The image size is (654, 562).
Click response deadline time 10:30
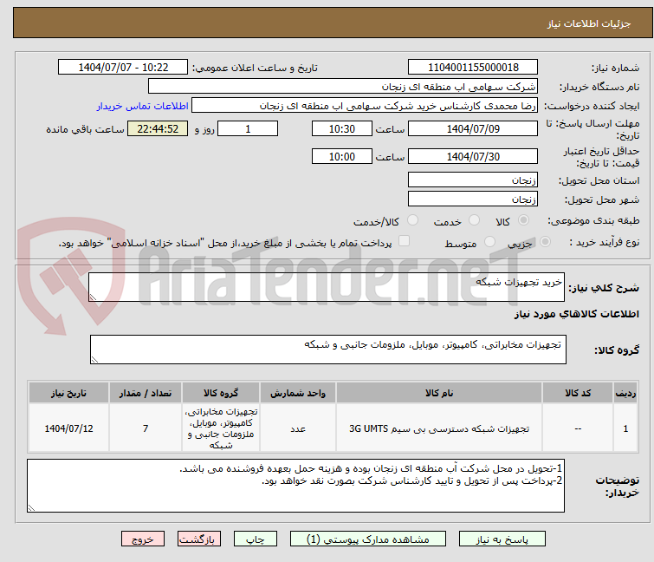(x=342, y=128)
